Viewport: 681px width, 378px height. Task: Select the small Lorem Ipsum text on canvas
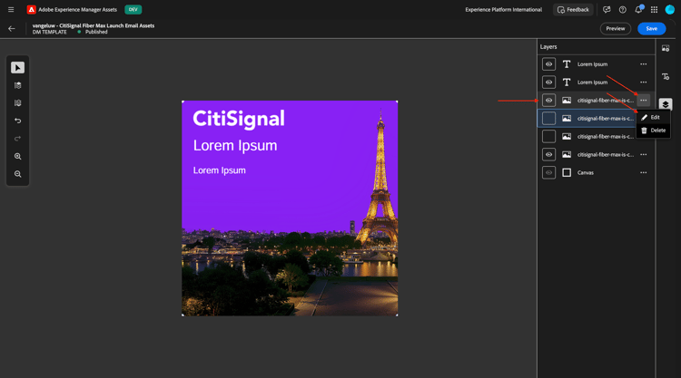pos(220,170)
